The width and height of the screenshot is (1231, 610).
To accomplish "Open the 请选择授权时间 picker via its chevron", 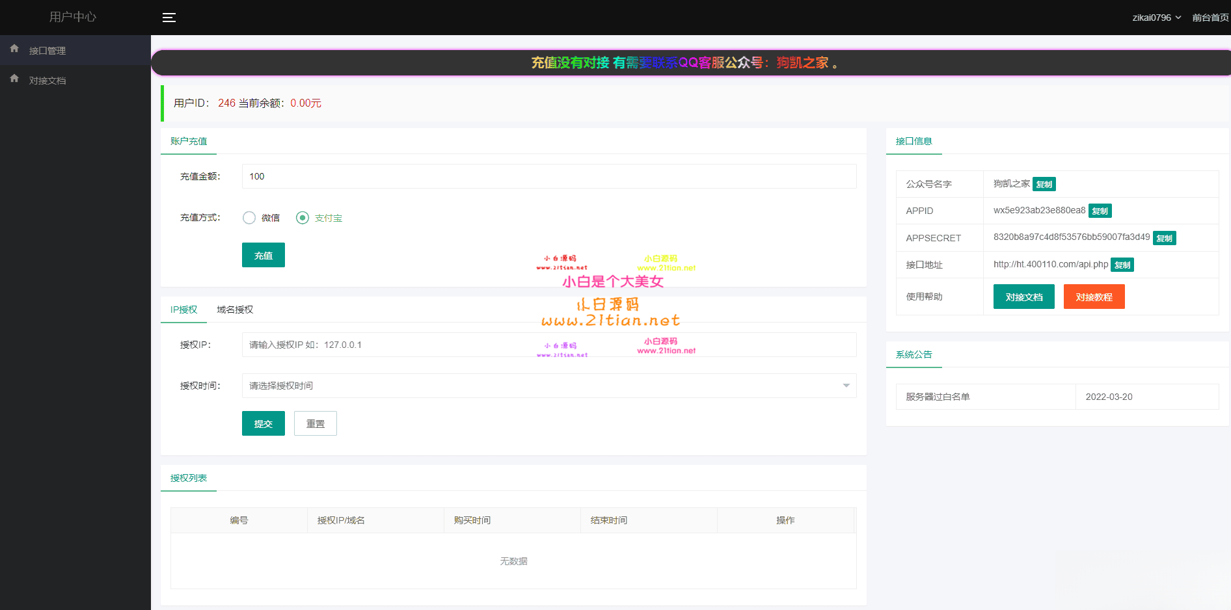I will point(845,386).
